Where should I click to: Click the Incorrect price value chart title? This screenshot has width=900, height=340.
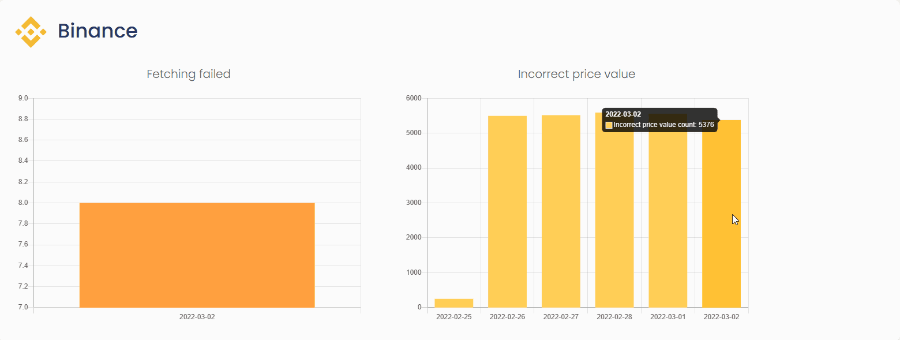[x=576, y=74]
